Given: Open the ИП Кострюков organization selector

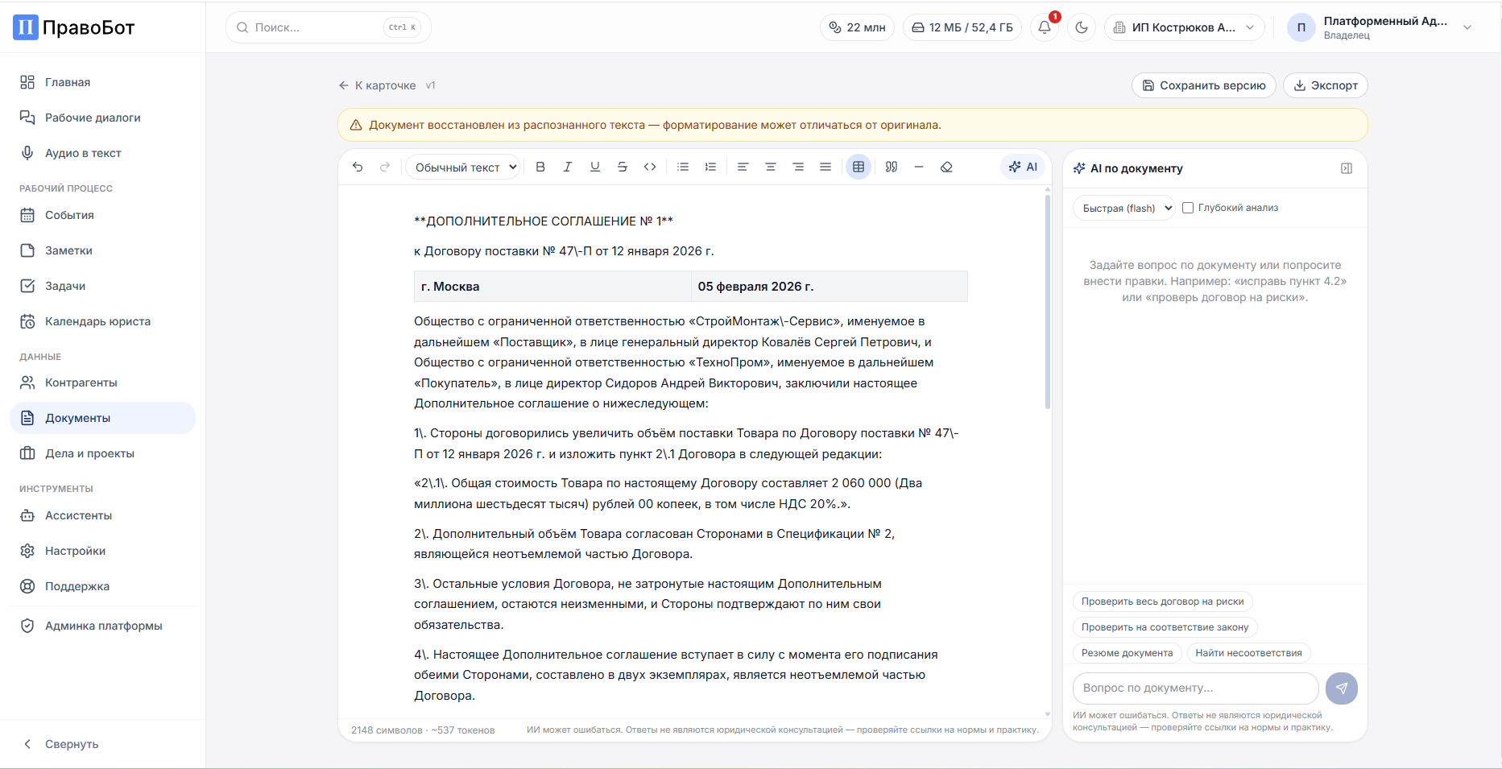Looking at the screenshot, I should [1184, 27].
